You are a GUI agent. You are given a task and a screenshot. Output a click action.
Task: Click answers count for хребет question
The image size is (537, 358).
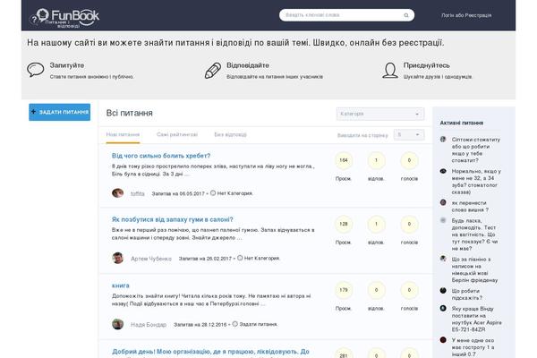click(376, 160)
